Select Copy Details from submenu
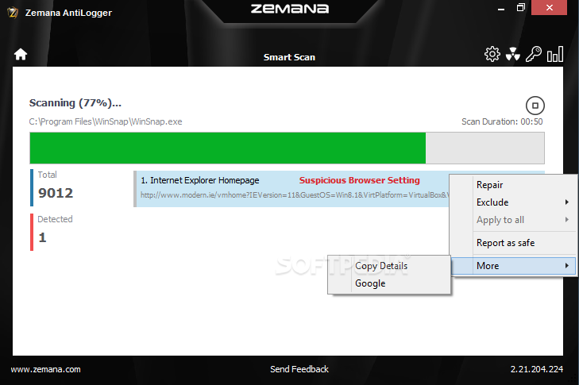 pyautogui.click(x=381, y=266)
